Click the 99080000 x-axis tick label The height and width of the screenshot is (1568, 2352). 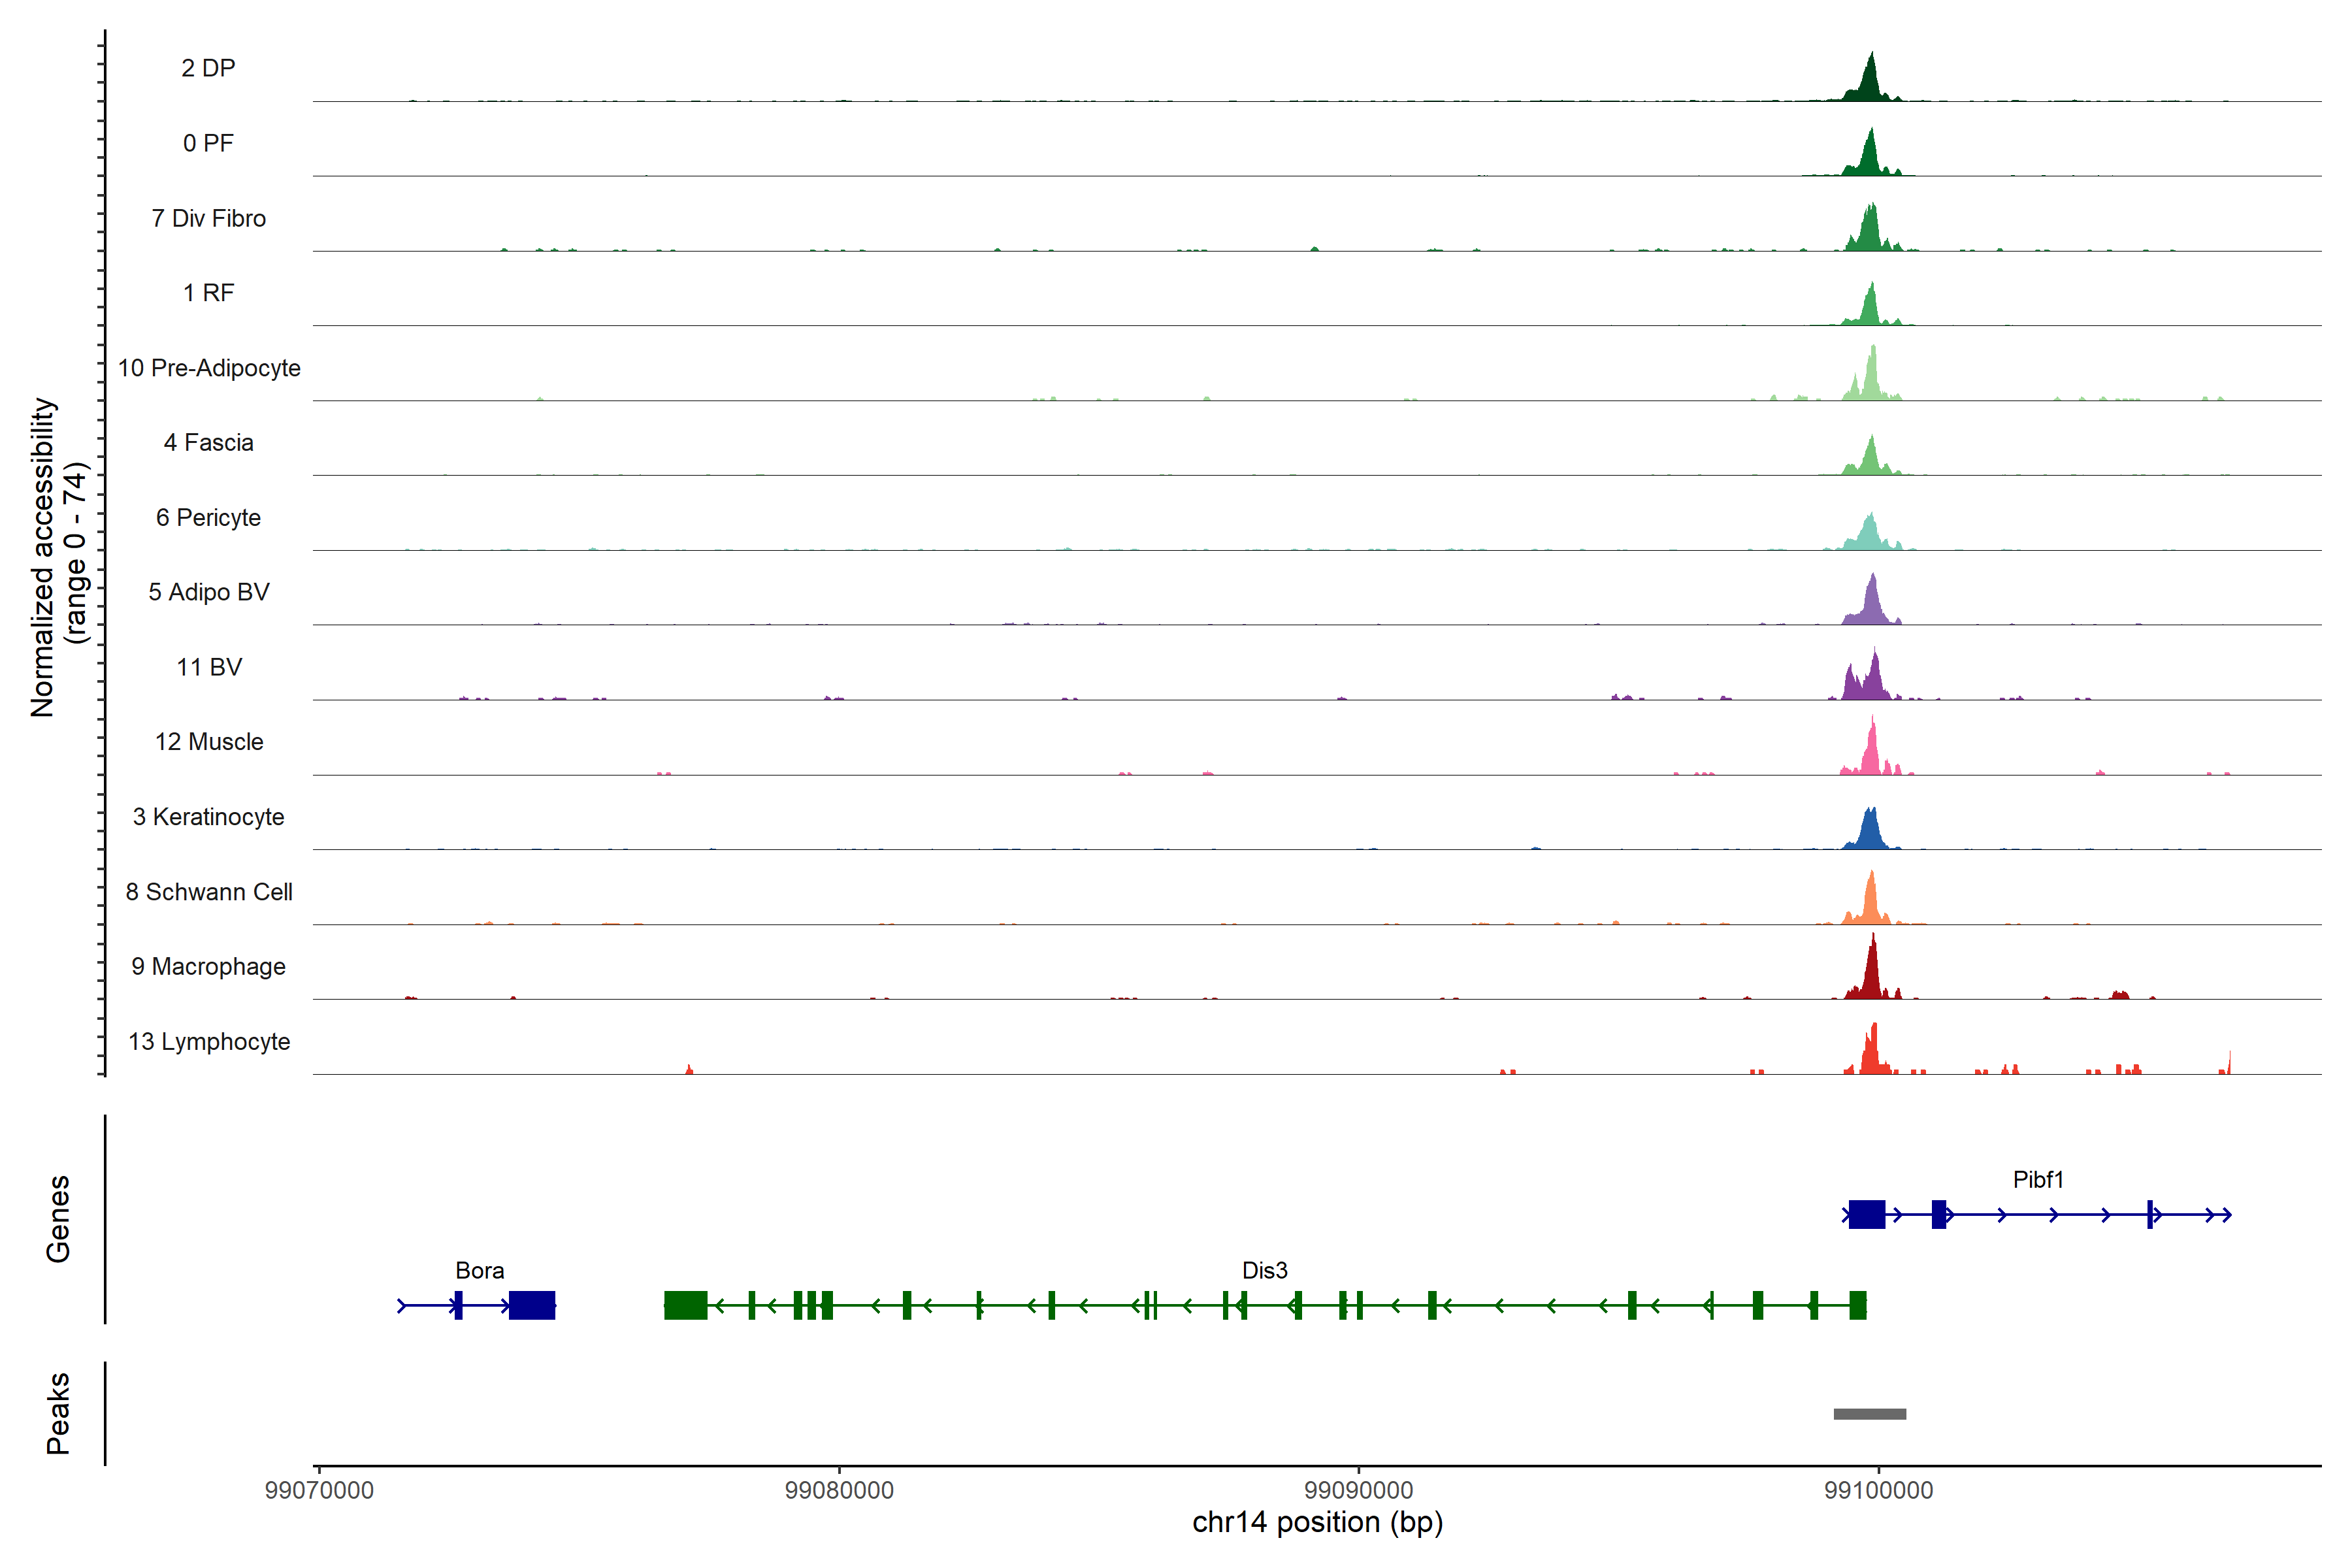(839, 1490)
